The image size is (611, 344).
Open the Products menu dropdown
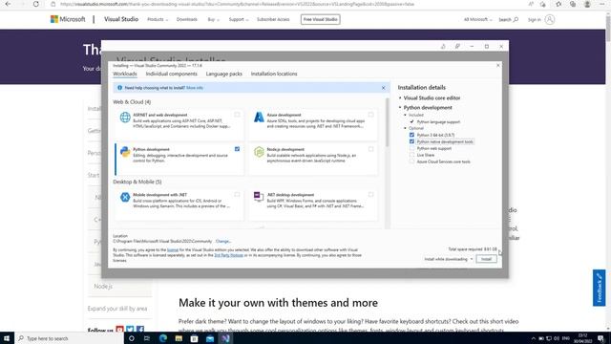point(158,19)
